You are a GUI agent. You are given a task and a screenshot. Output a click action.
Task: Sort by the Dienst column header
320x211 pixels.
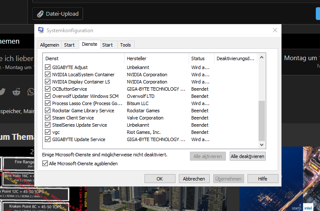[83, 58]
